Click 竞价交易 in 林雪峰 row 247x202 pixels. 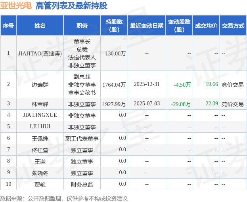[x=232, y=104]
